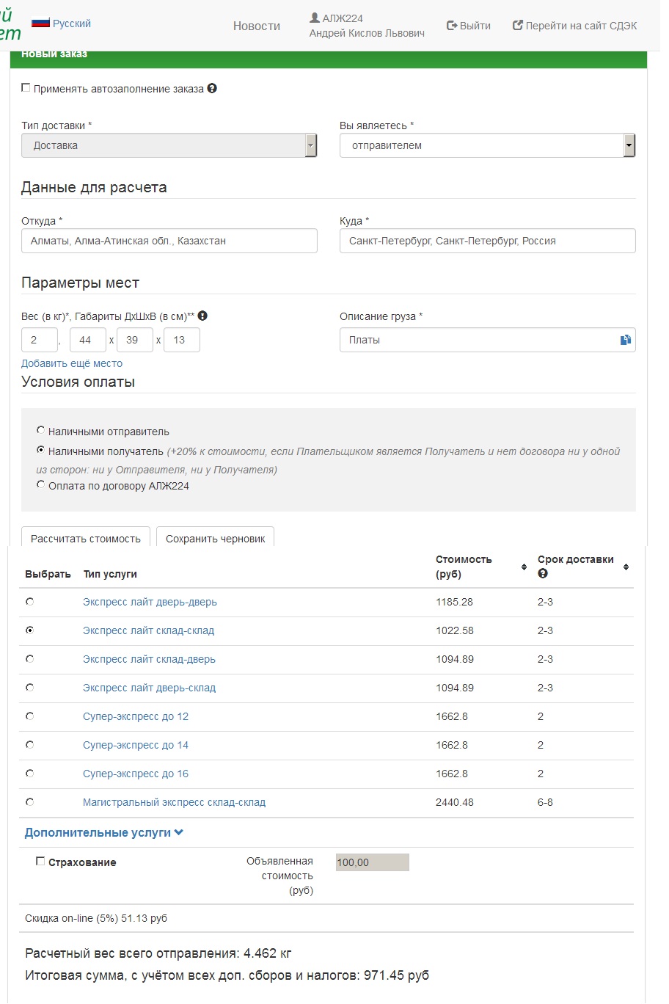Select Супер-экспресс до 12 radio button

[30, 716]
